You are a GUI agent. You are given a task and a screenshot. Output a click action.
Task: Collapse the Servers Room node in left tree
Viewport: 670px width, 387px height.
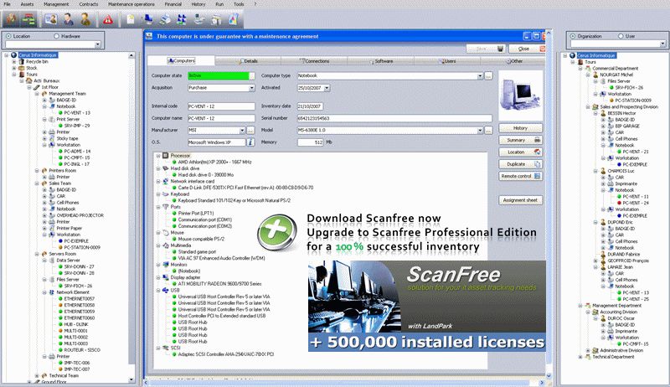point(37,254)
